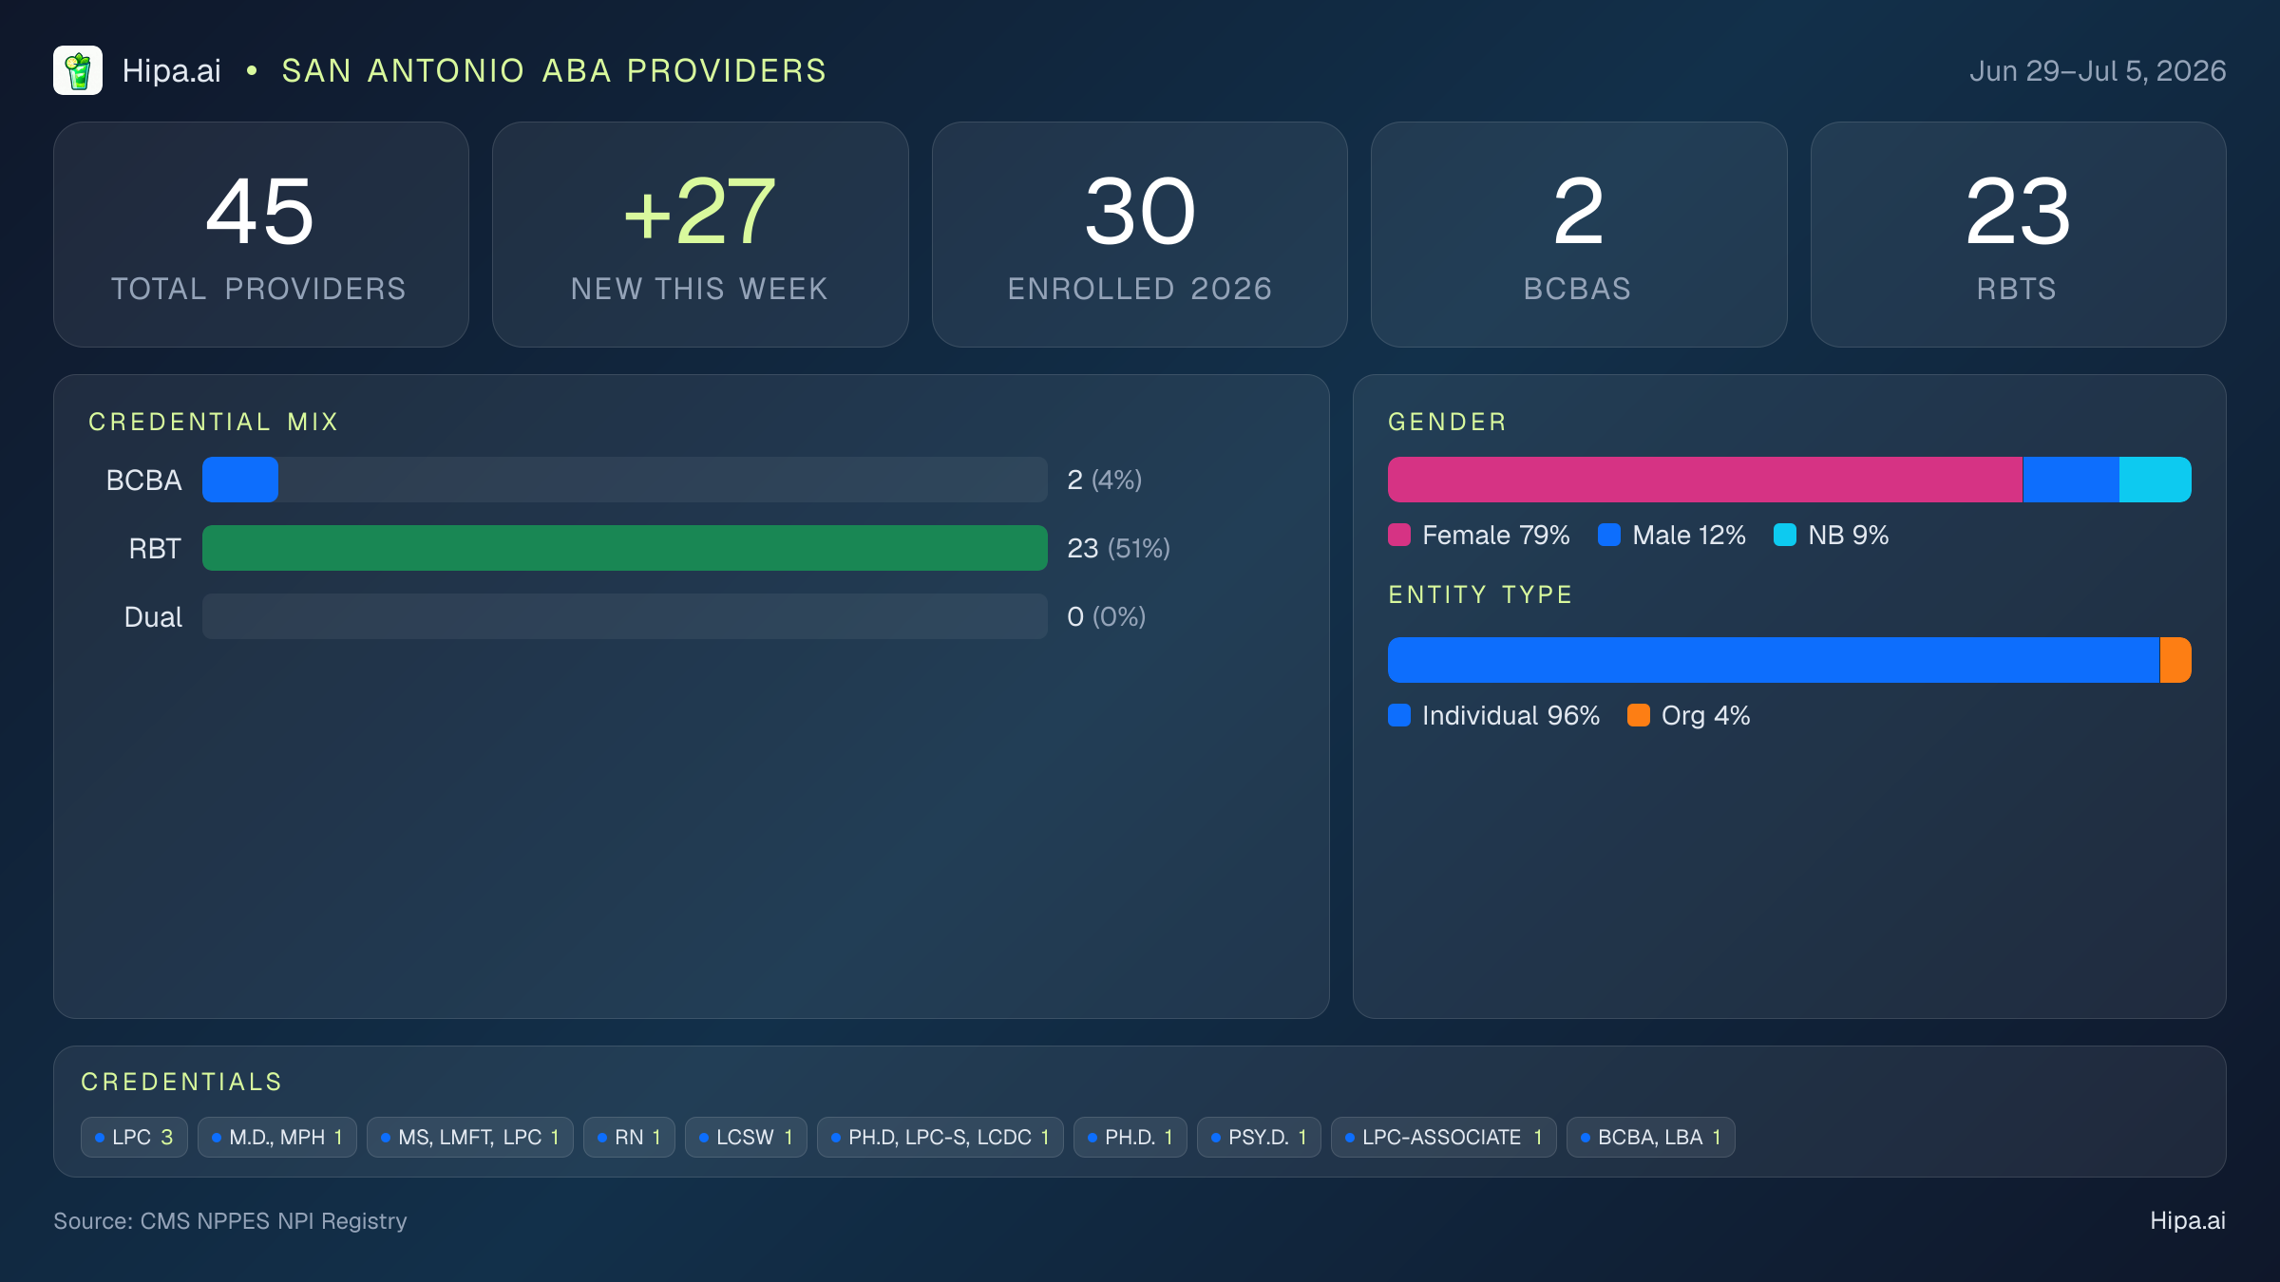The image size is (2280, 1282).
Task: Click the cyan NB segment of gender bar
Action: [x=2156, y=480]
